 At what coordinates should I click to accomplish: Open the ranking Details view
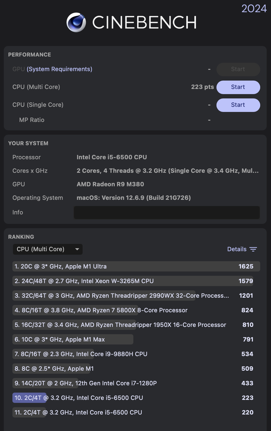pyautogui.click(x=237, y=249)
